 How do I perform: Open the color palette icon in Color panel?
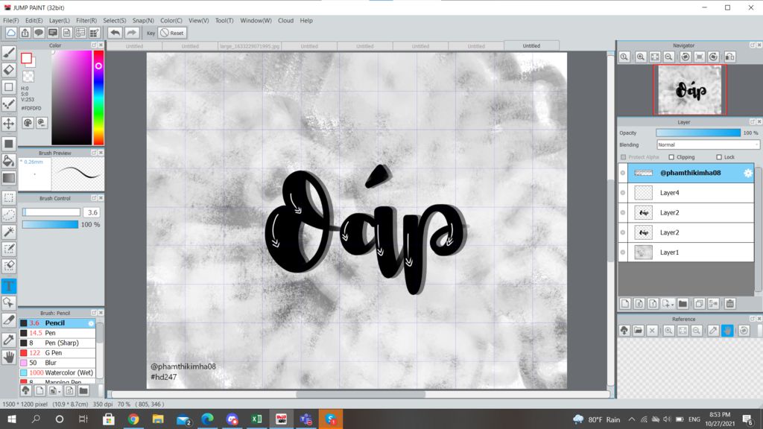point(28,123)
